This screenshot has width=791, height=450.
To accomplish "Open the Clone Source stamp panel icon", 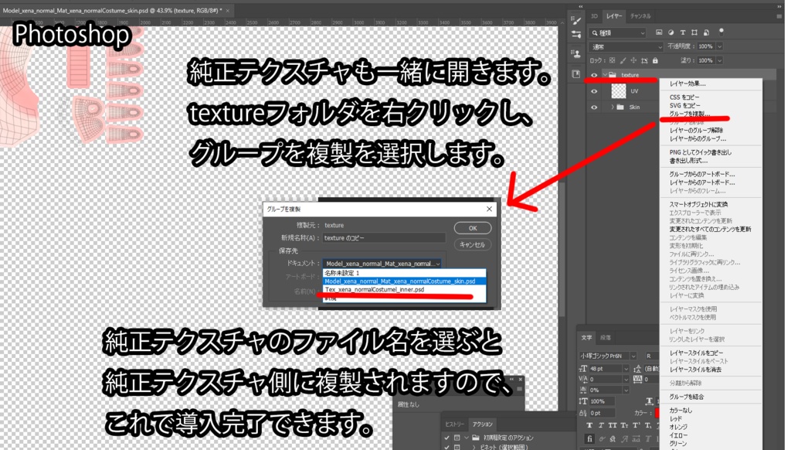I will point(575,53).
